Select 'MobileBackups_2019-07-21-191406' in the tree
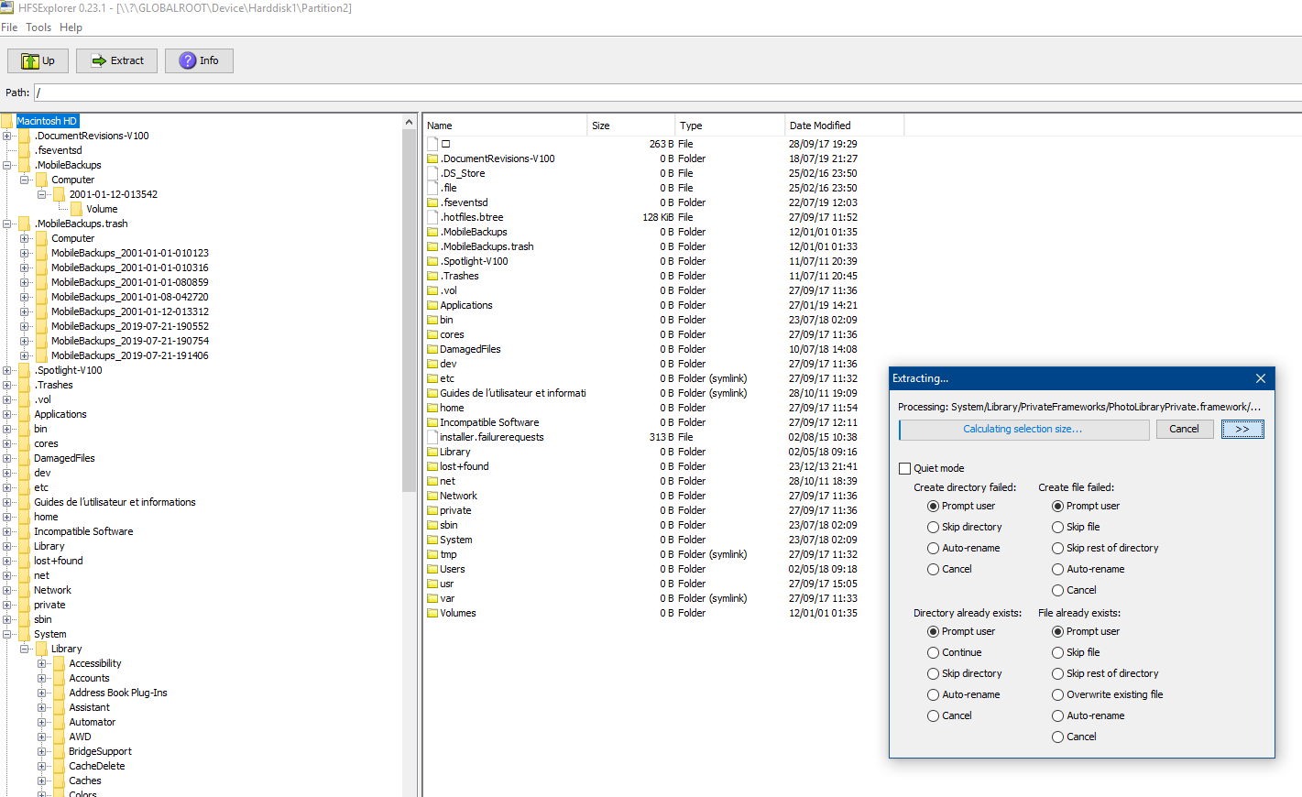Viewport: 1302px width, 797px height. [130, 355]
